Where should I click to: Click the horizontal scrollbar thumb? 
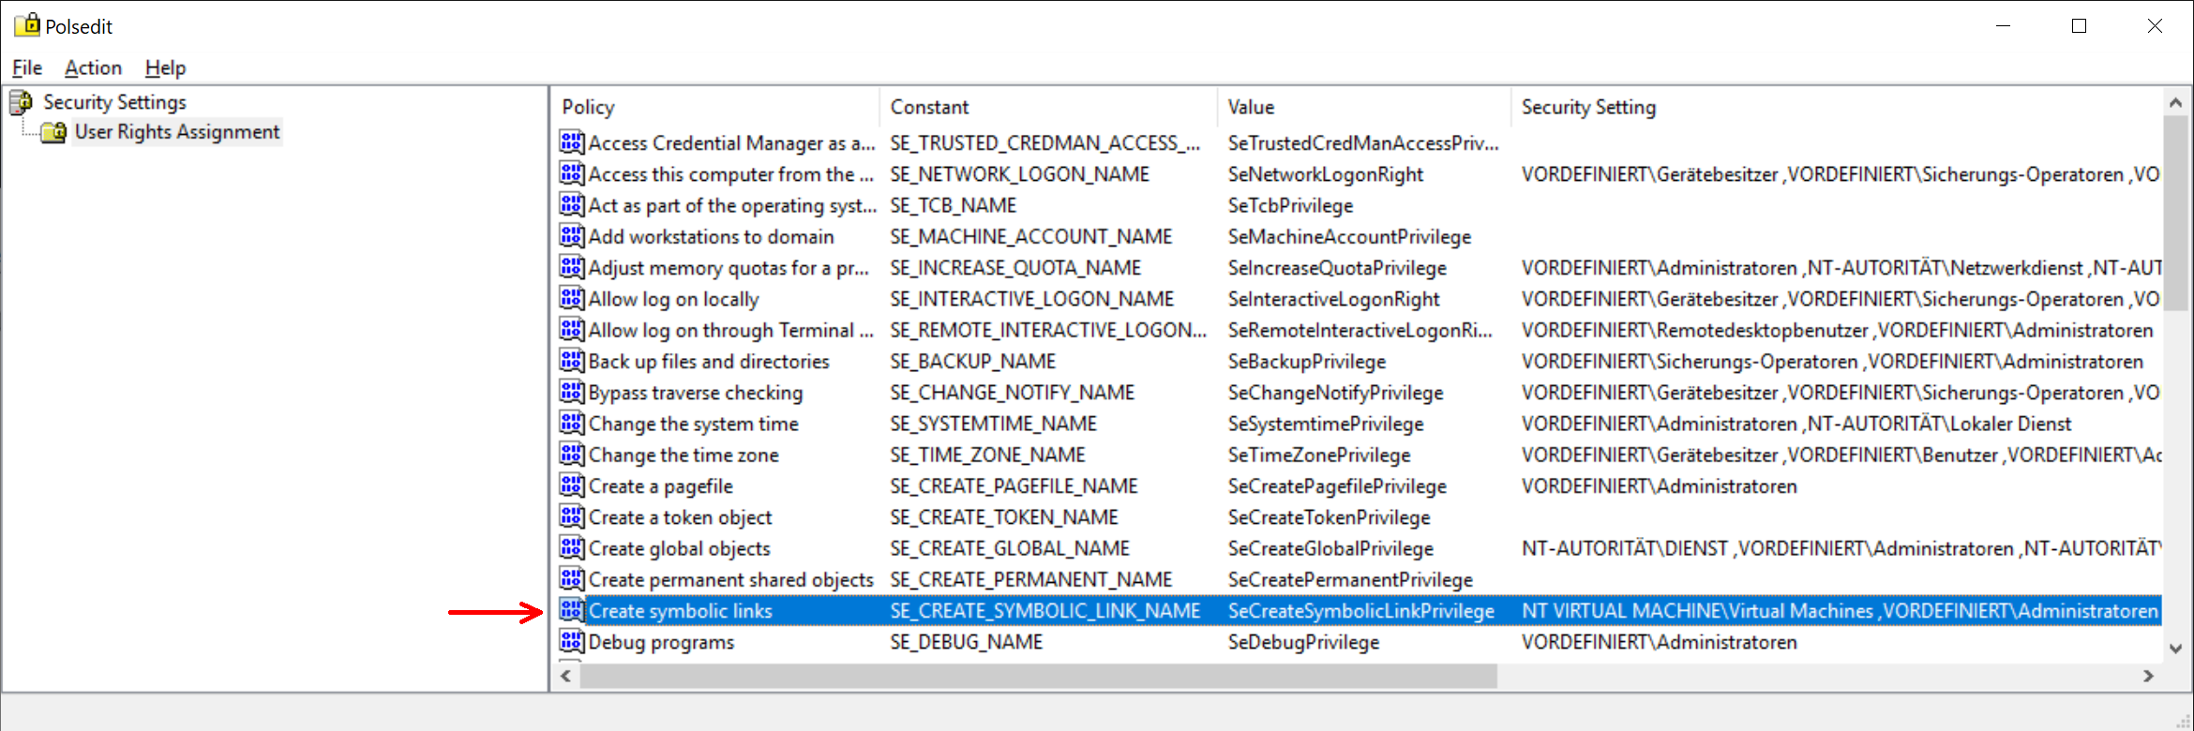point(1038,676)
